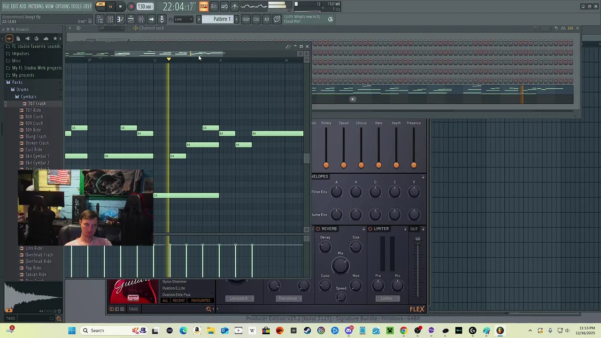Click the REVERB lock icon
The width and height of the screenshot is (601, 338).
(363, 229)
